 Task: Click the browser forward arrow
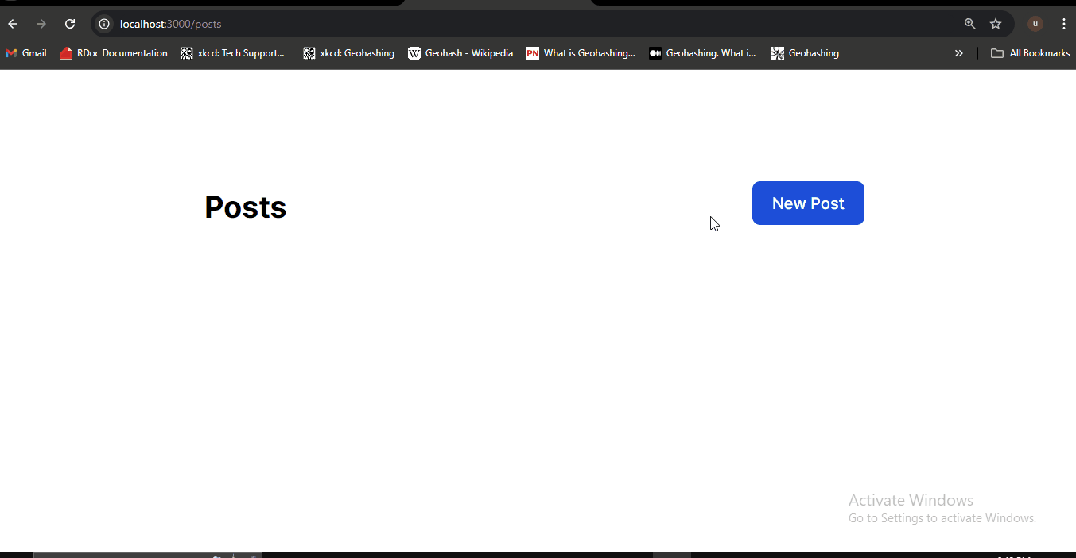click(x=41, y=24)
